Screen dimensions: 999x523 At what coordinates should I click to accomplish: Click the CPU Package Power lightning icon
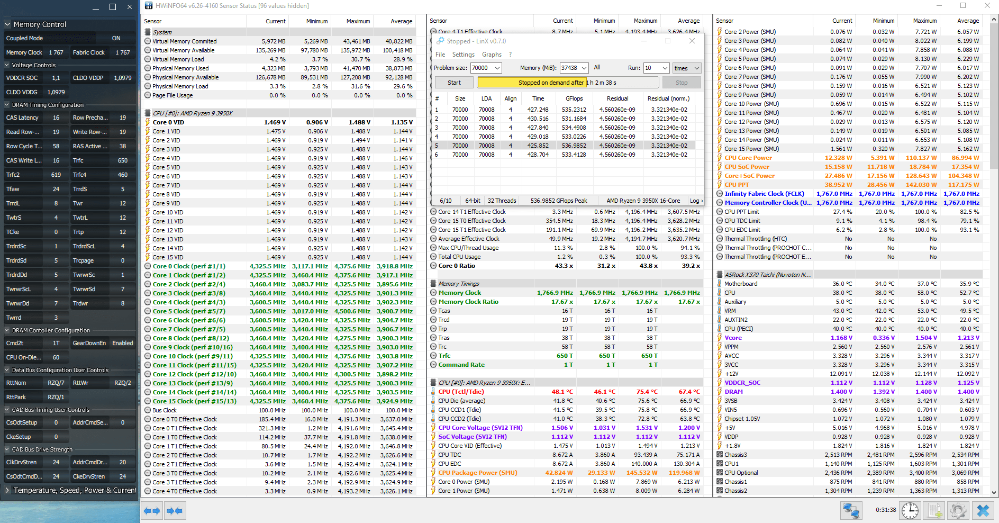click(x=433, y=473)
